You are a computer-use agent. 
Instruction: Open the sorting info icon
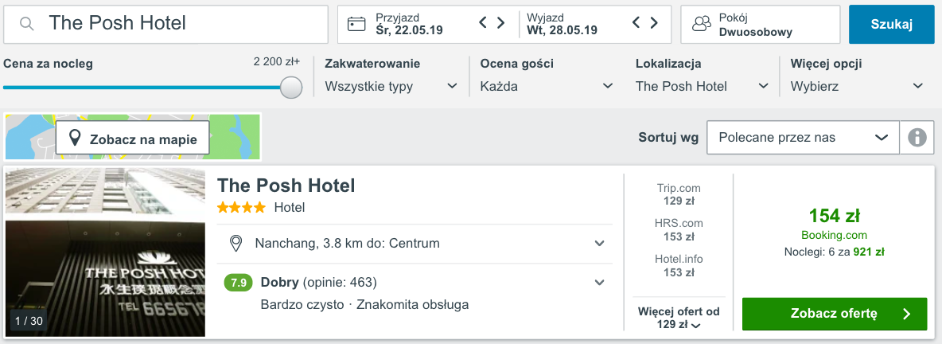tap(917, 138)
